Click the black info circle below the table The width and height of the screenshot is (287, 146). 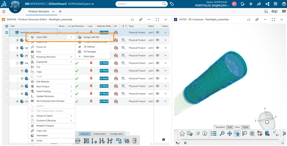tap(164, 139)
